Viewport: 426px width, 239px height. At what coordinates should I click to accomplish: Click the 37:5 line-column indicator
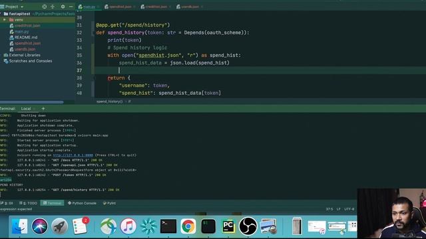(329, 209)
